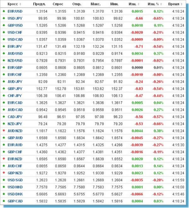Click the green up arrow beside GBP/CAD
Viewport: 189px width, 208px height.
pos(4,201)
